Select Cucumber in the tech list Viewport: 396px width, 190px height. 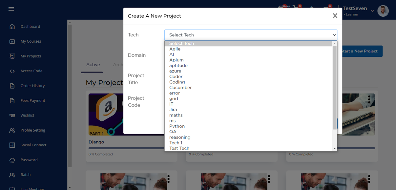pos(180,88)
